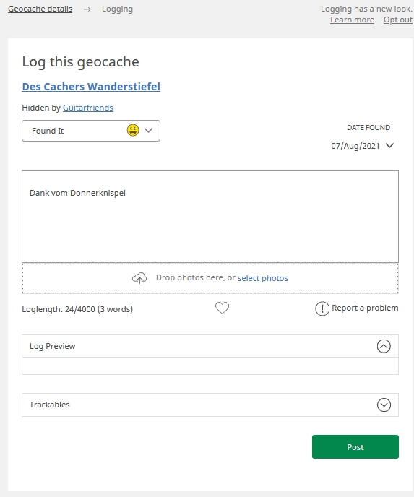Click the select photos link
The height and width of the screenshot is (497, 414).
click(263, 278)
